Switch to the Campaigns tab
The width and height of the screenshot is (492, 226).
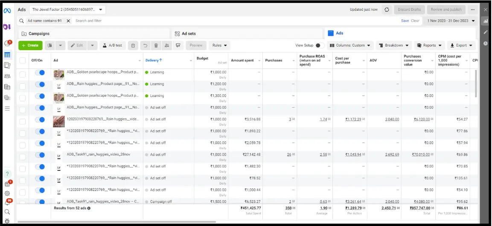pyautogui.click(x=39, y=33)
